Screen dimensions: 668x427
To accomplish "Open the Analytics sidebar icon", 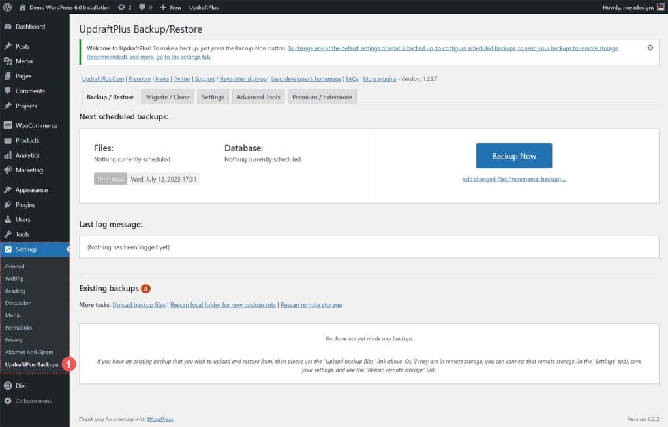I will pos(9,155).
